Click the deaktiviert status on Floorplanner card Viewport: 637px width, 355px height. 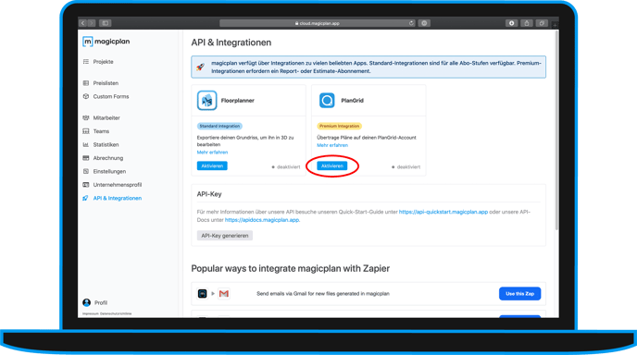coord(286,166)
